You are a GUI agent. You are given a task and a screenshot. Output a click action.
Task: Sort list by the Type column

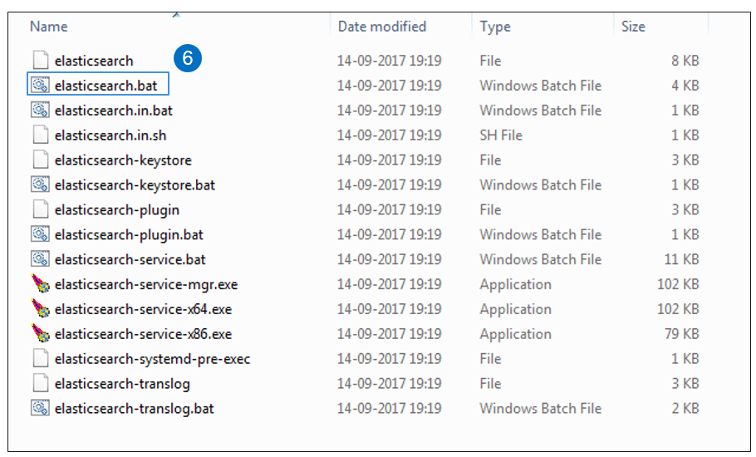click(495, 27)
